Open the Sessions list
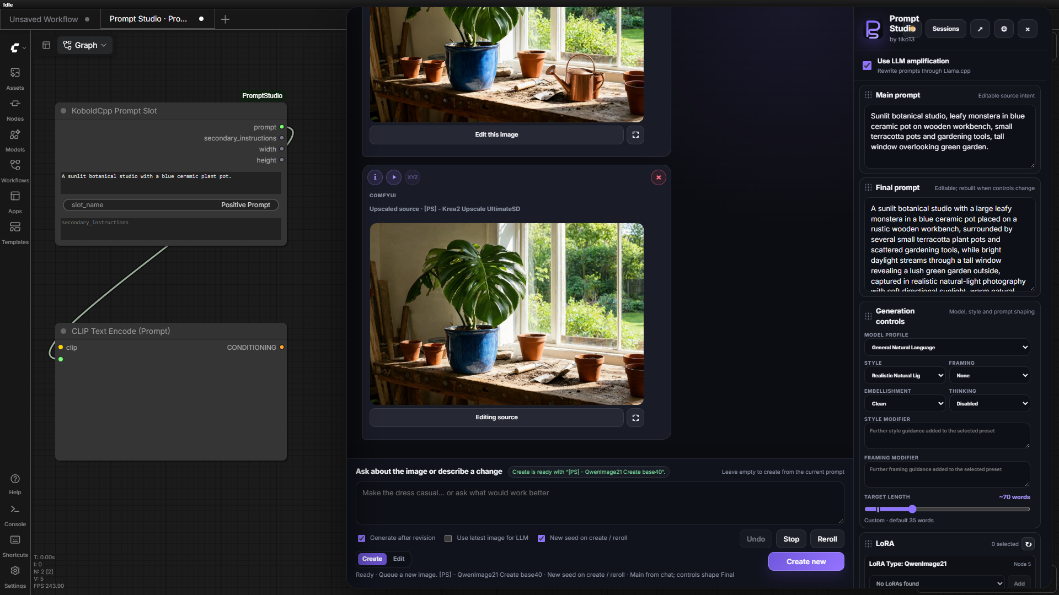 pos(945,29)
